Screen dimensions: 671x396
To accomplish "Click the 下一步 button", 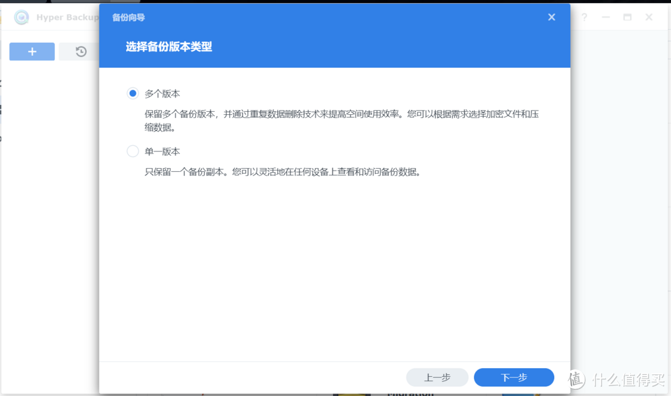I will [x=514, y=377].
